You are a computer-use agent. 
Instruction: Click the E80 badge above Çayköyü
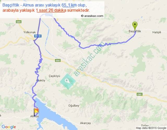tap(58, 61)
